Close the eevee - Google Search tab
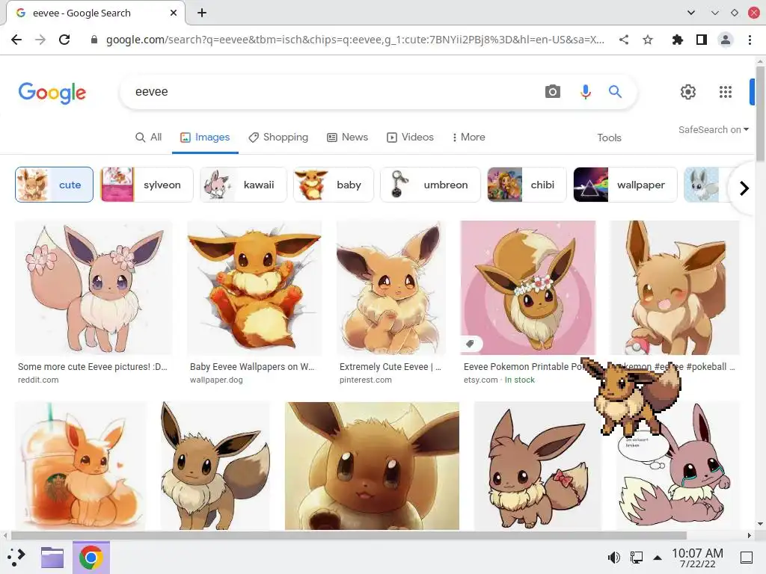The image size is (766, 574). (x=174, y=13)
